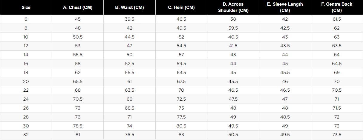Viewport: 363px width, 140px height.
Task: Click sleeve length 48.5 for size 28
Action: 285,117
